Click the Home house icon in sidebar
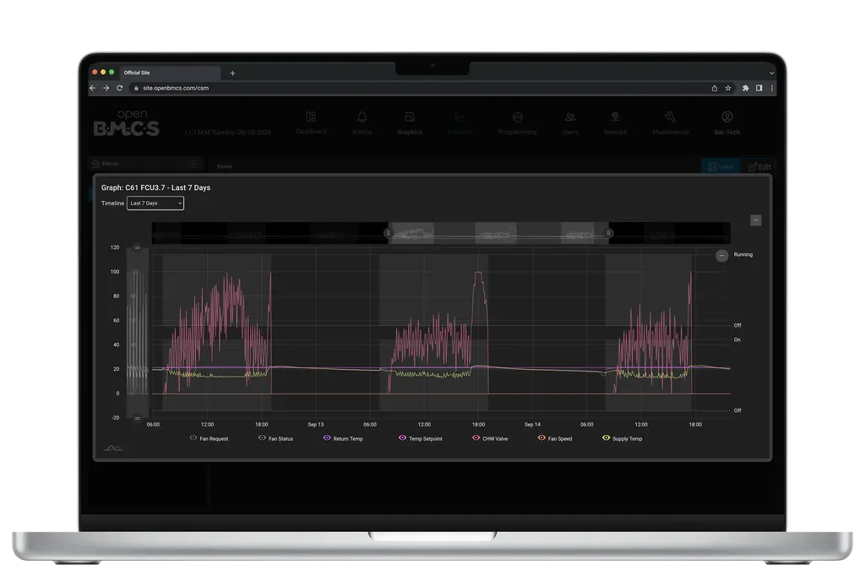This screenshot has width=865, height=570. click(95, 164)
